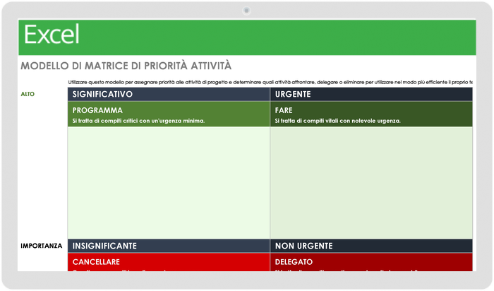Viewport: 494px width, 291px height.
Task: Click the NON URGENTE header cell
Action: point(371,246)
